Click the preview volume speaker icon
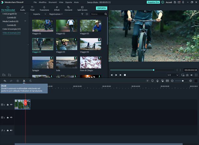 (191, 75)
